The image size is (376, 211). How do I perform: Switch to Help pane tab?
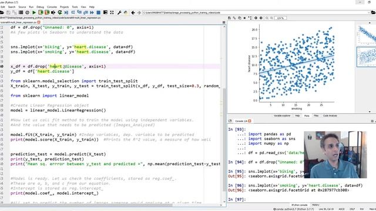297,115
